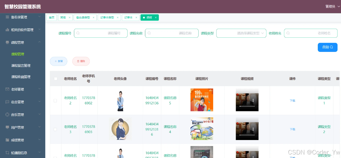Close the 记事本类型 tab
The width and height of the screenshot is (341, 158).
118,18
